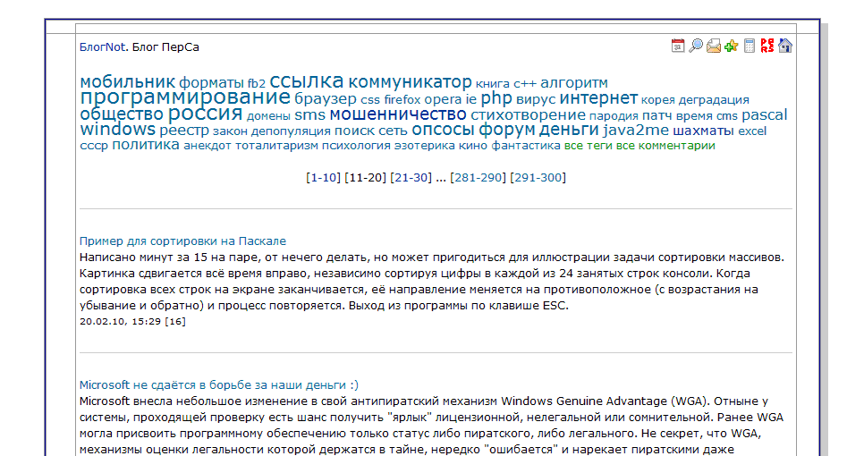The width and height of the screenshot is (847, 456).
Task: Open post Пример для сортировки на Паскале
Action: coord(182,241)
